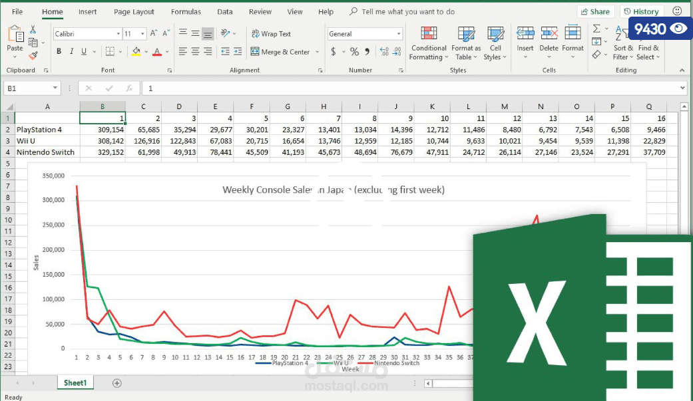Click the Clear eraser icon
The image size is (693, 401).
click(596, 55)
